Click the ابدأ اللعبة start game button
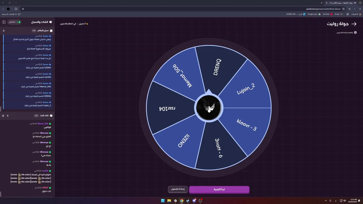 pyautogui.click(x=219, y=190)
